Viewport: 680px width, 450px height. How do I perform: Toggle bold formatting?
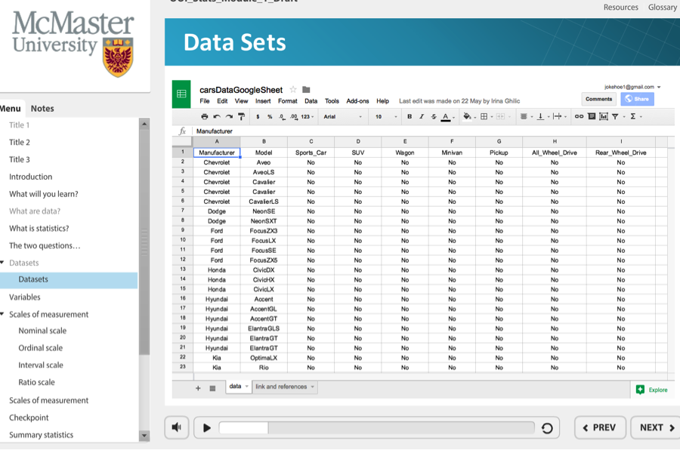point(410,117)
